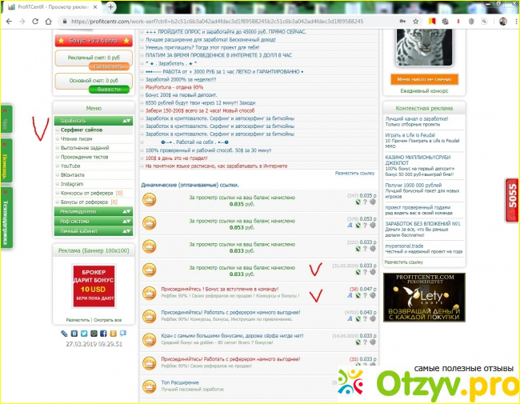Click the VK share icon under the banner
Image resolution: width=520 pixels, height=404 pixels.
73,332
